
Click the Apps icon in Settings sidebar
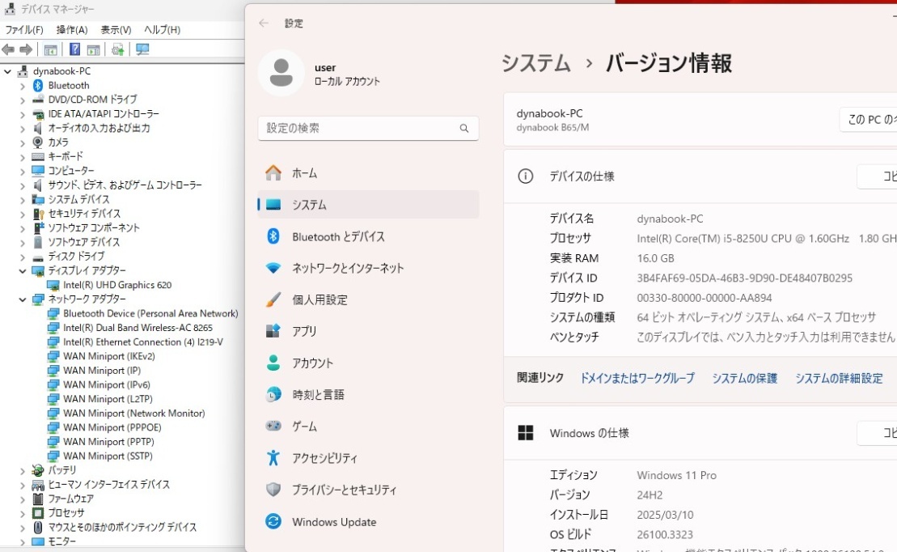pos(273,331)
